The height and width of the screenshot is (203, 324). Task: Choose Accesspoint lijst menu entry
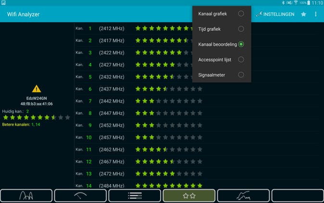coord(222,60)
